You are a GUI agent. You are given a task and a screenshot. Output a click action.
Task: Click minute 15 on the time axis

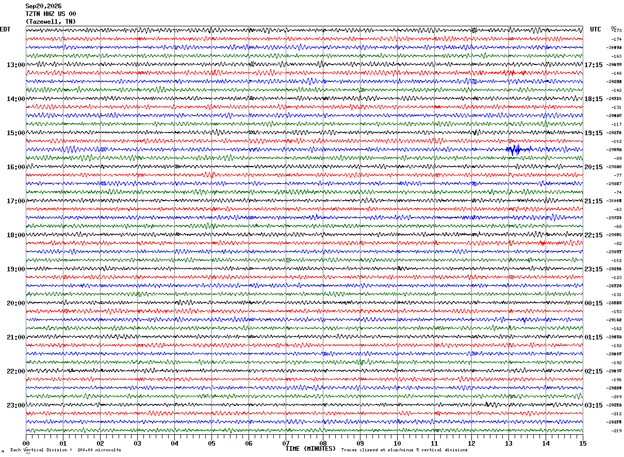(x=582, y=443)
